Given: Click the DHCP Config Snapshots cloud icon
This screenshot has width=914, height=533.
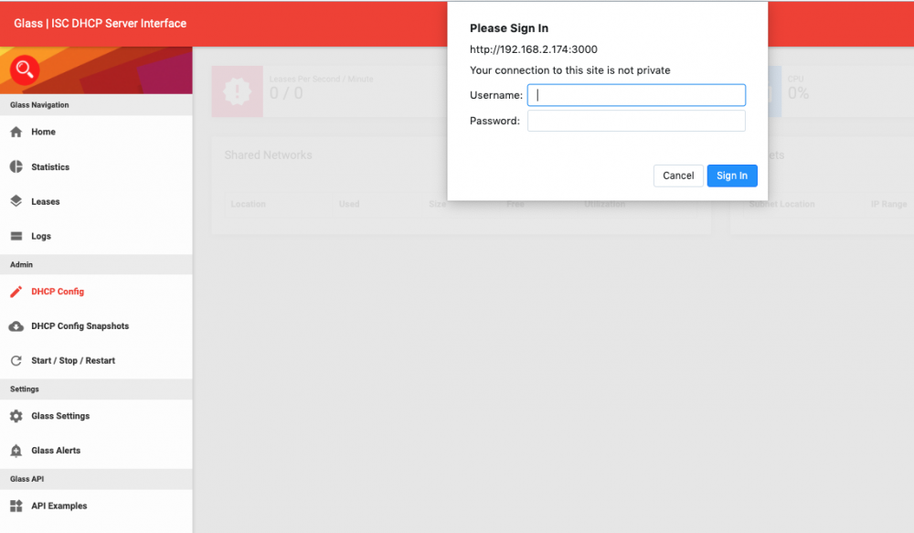Looking at the screenshot, I should (x=16, y=326).
